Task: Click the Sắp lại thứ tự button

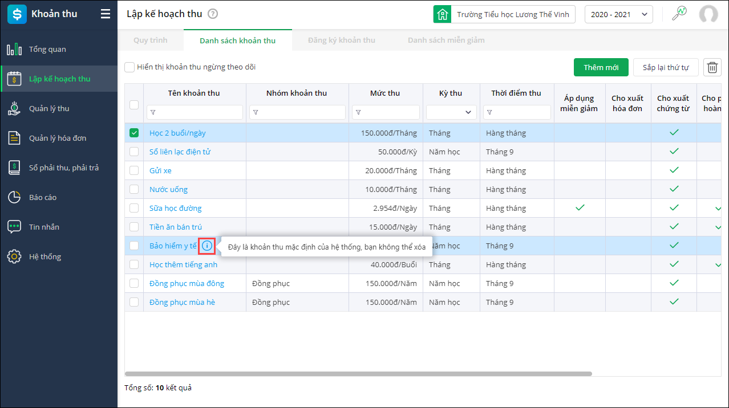Action: pos(666,67)
